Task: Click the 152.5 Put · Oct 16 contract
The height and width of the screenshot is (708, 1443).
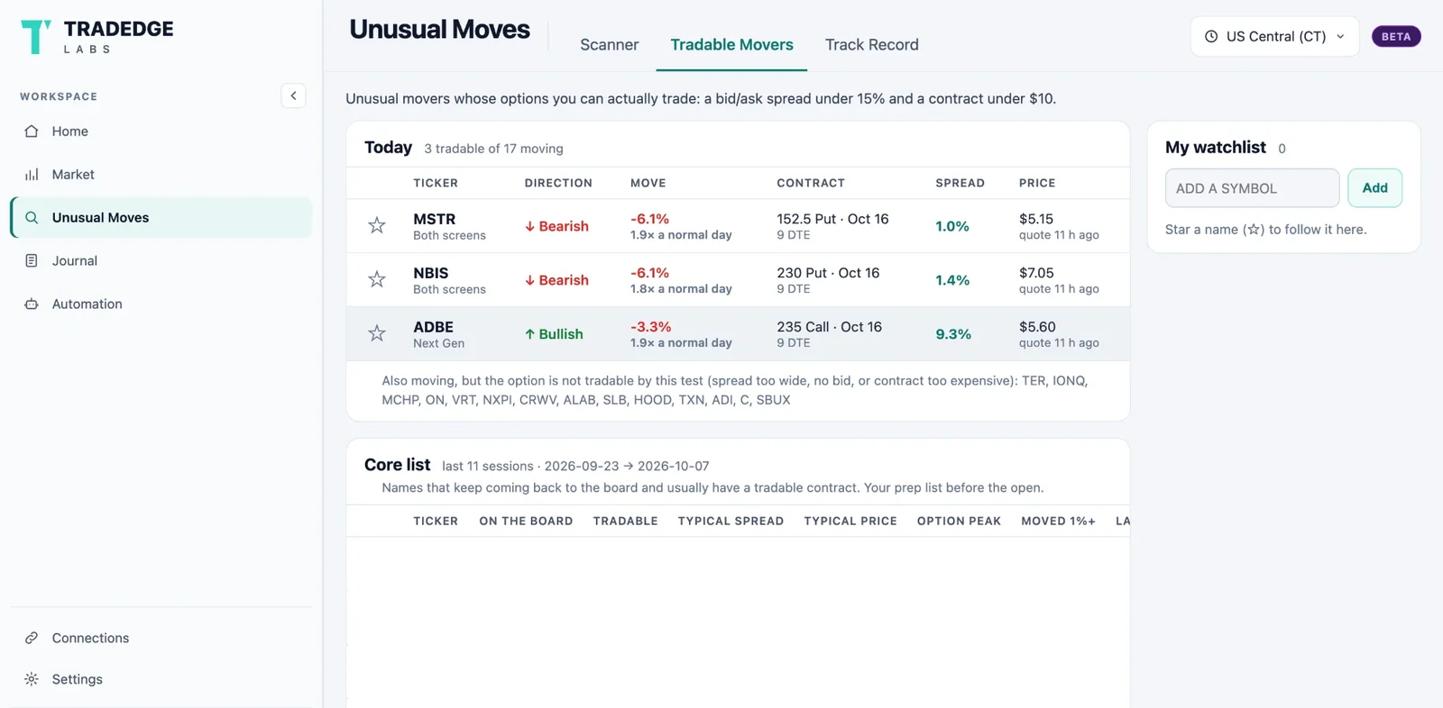Action: (832, 219)
